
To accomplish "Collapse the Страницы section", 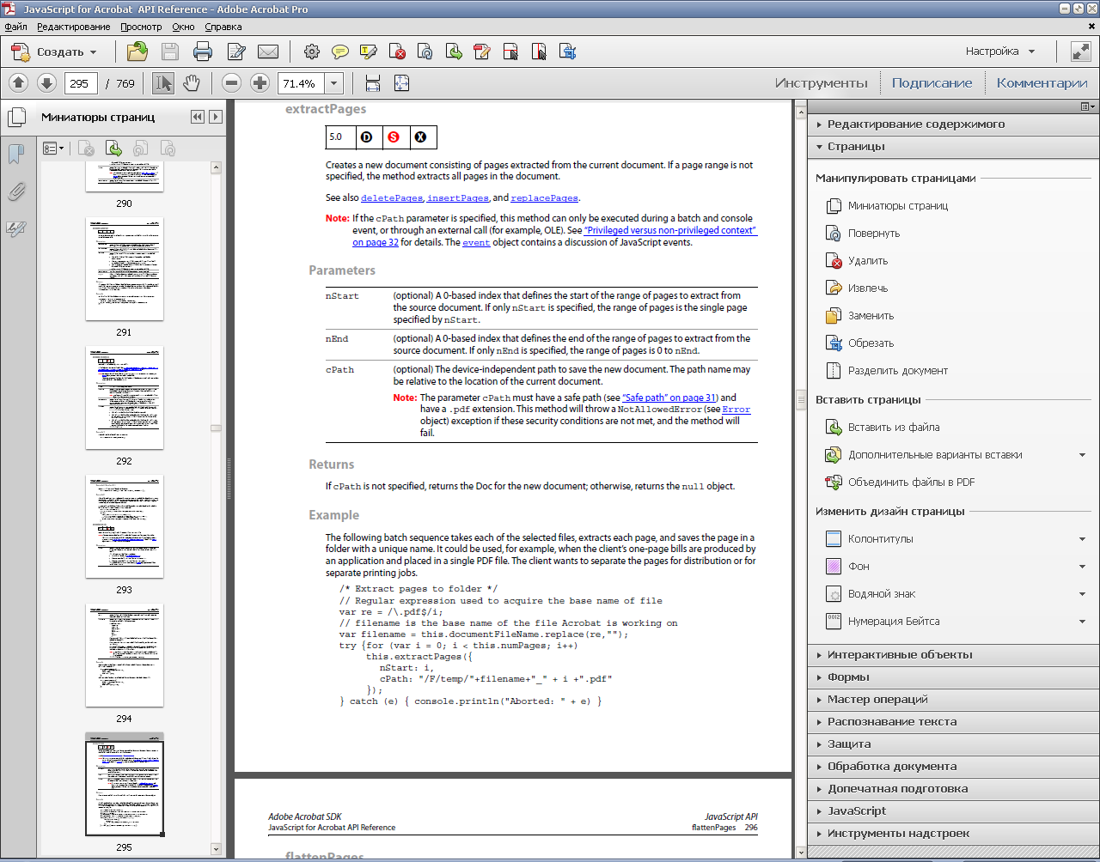I will pos(856,146).
